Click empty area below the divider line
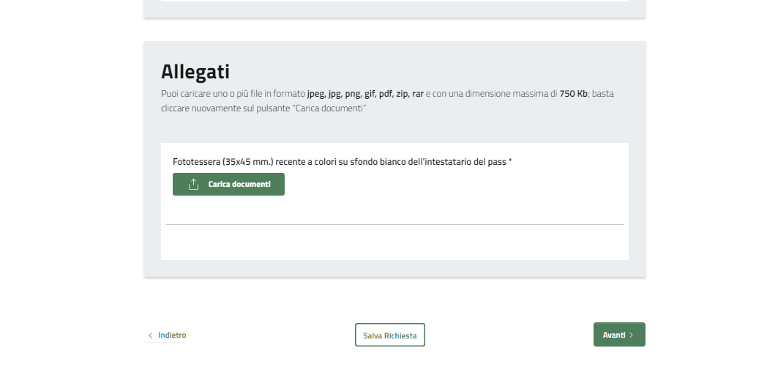 point(394,242)
